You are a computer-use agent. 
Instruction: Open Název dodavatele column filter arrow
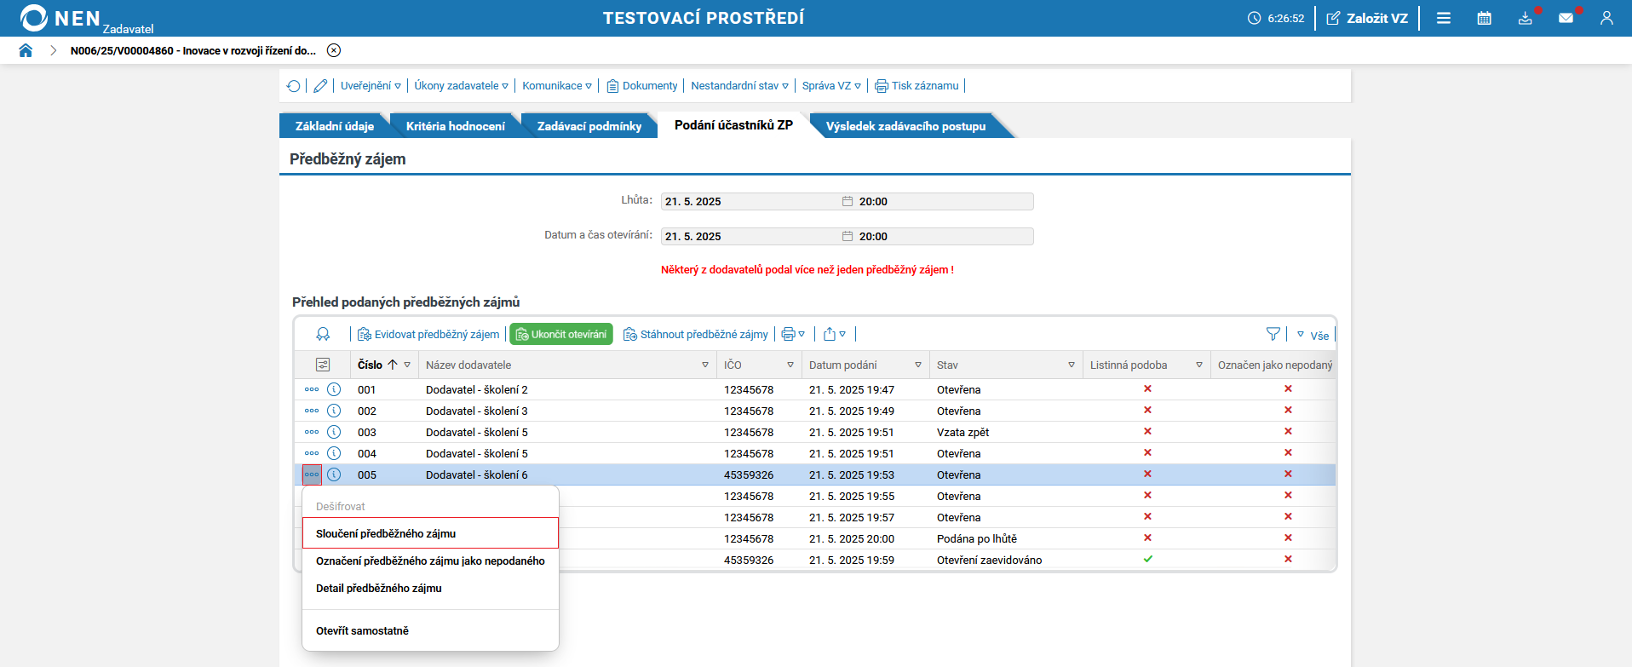pyautogui.click(x=705, y=365)
